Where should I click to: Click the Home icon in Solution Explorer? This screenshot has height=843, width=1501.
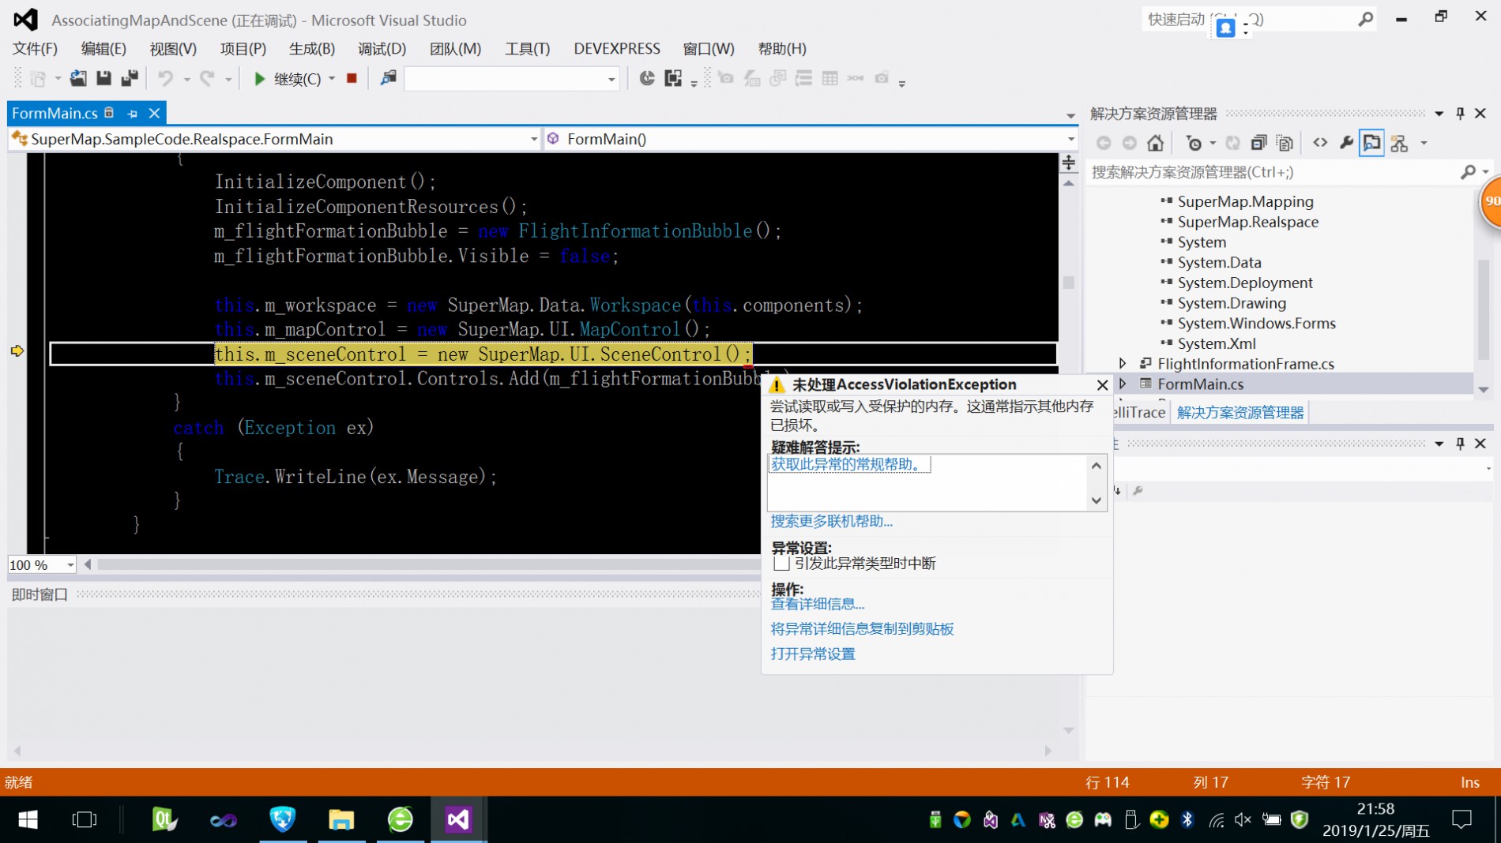(x=1155, y=143)
